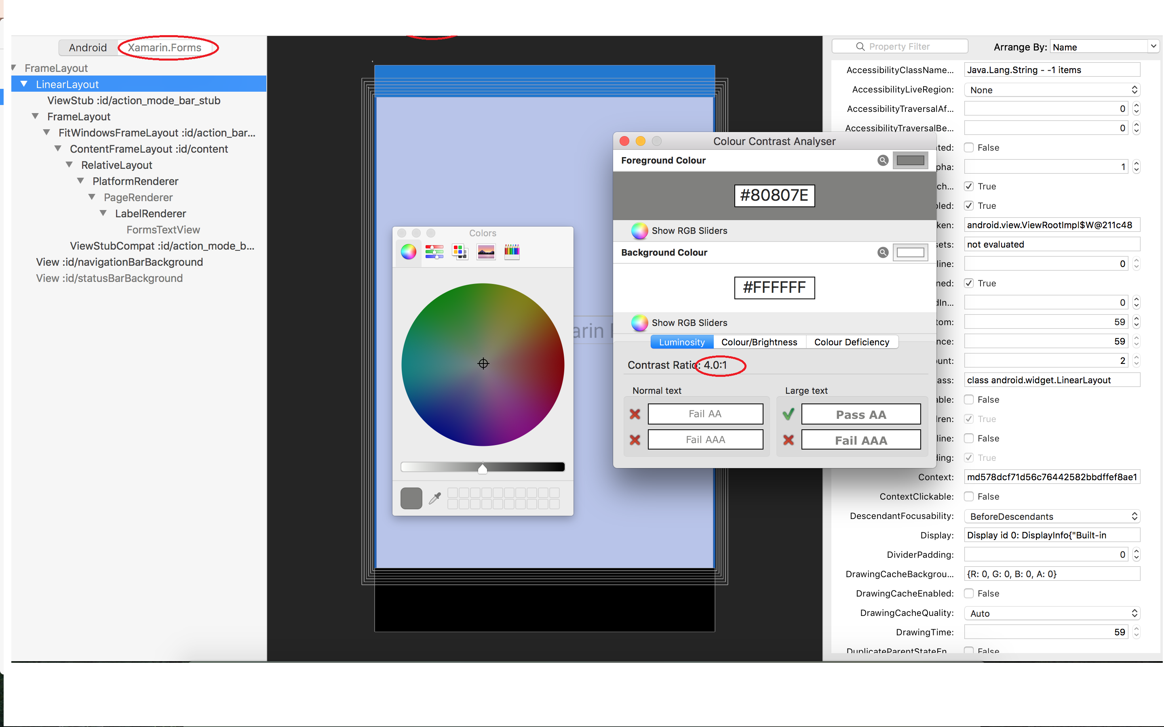Viewport: 1164px width, 727px height.
Task: Click the Foreground Colour magnifier picker
Action: point(883,160)
